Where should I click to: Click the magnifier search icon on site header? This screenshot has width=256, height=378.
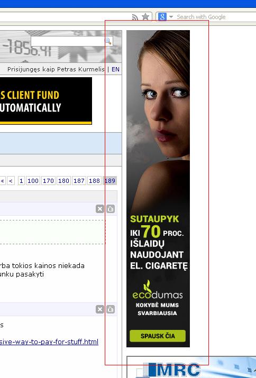pos(108,41)
